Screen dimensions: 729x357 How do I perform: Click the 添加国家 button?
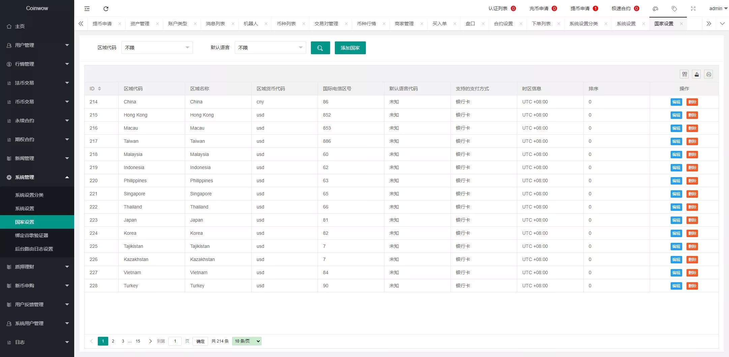coord(350,48)
